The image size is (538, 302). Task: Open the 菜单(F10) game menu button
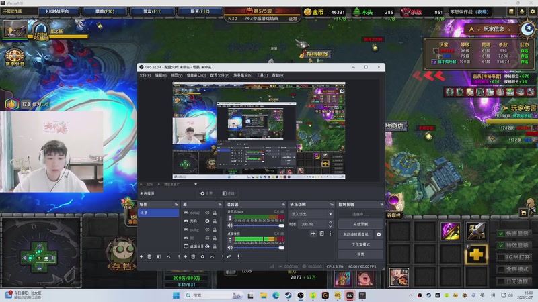tap(105, 11)
